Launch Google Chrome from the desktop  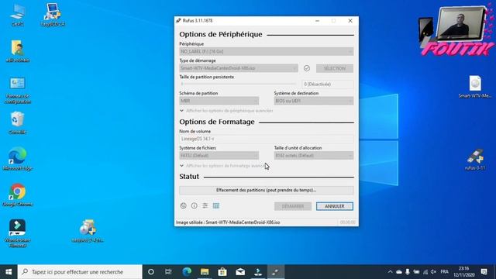click(17, 195)
